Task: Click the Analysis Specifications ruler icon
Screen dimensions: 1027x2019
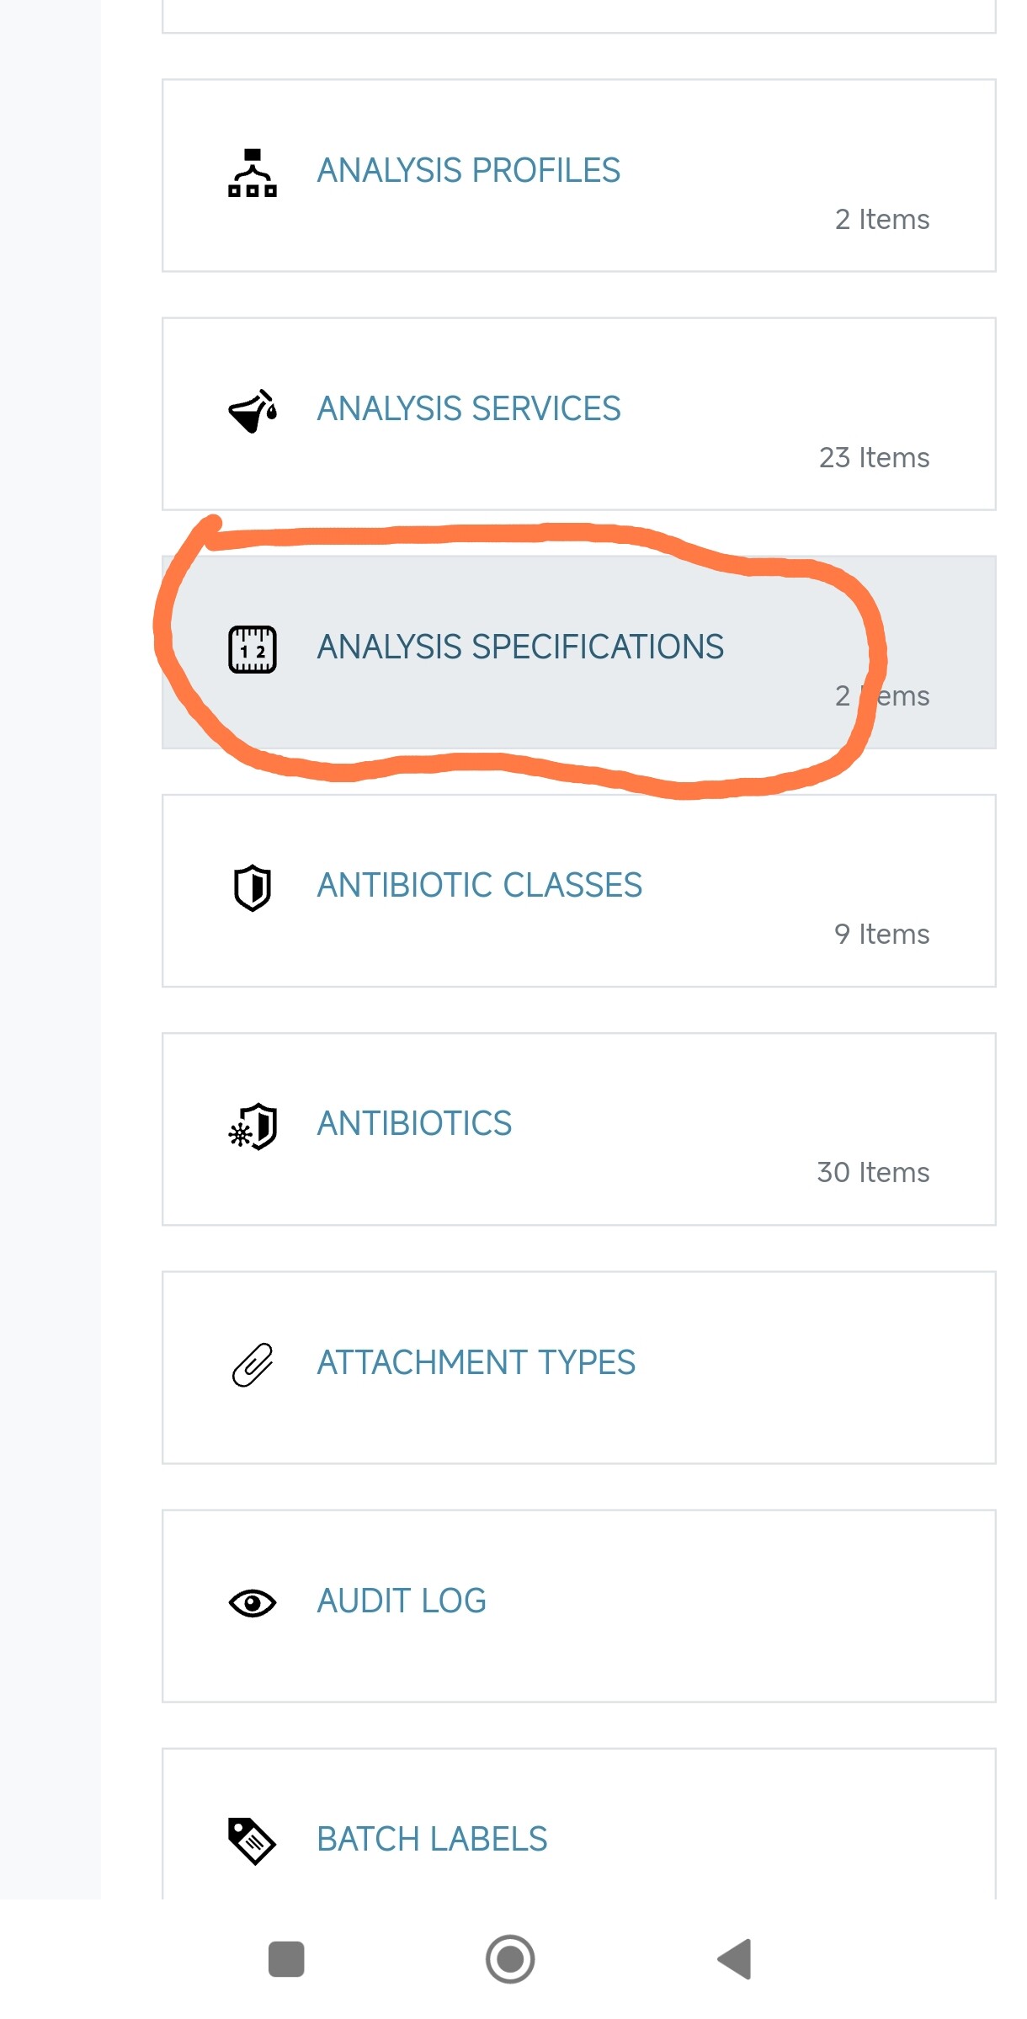Action: [x=253, y=649]
